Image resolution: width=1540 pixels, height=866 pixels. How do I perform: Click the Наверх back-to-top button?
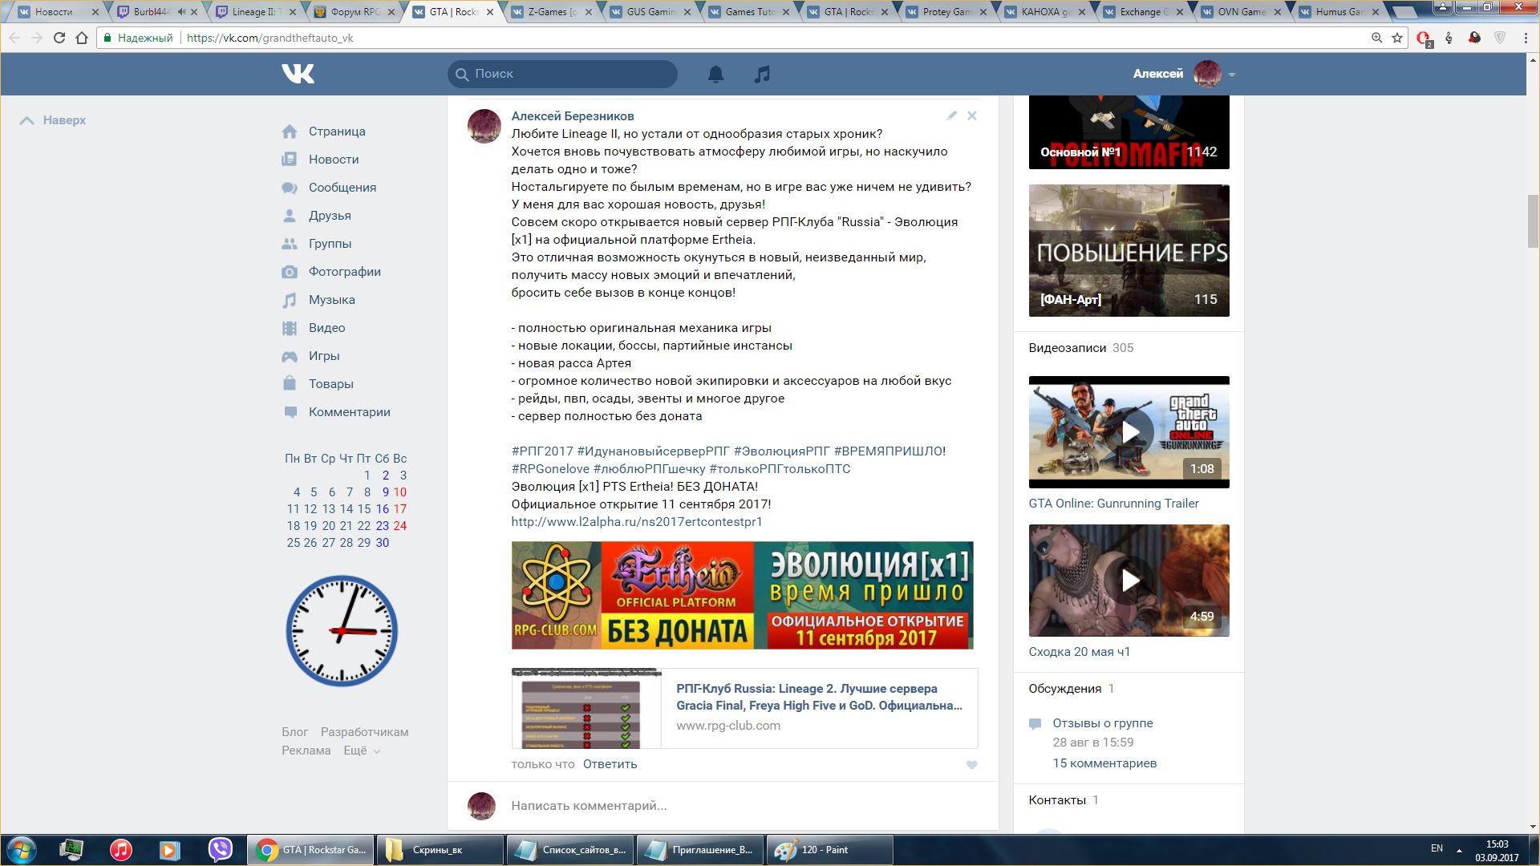[53, 120]
